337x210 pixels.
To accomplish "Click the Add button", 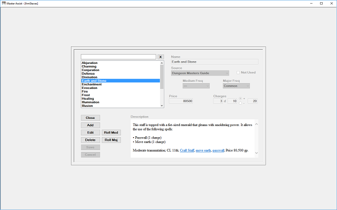I will [90, 125].
